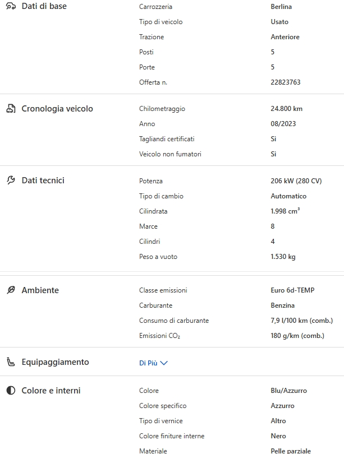Click the Chilometraggio value 24.800 km
Image resolution: width=344 pixels, height=454 pixels.
(286, 109)
